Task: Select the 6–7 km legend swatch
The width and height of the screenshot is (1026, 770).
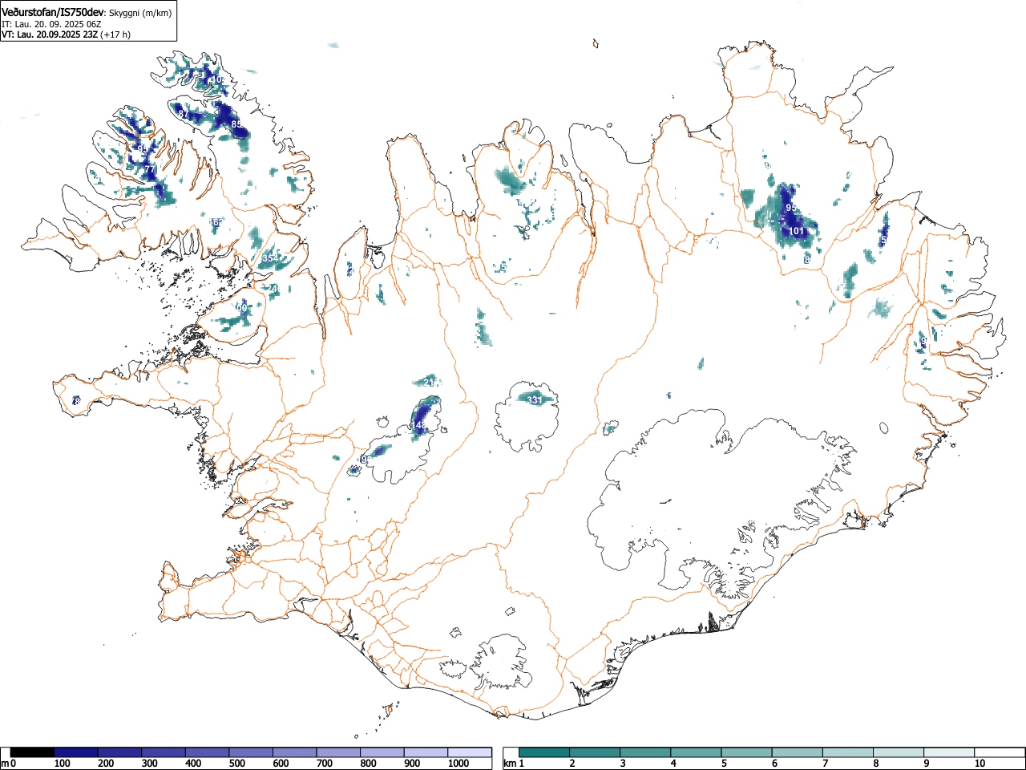Action: click(797, 752)
